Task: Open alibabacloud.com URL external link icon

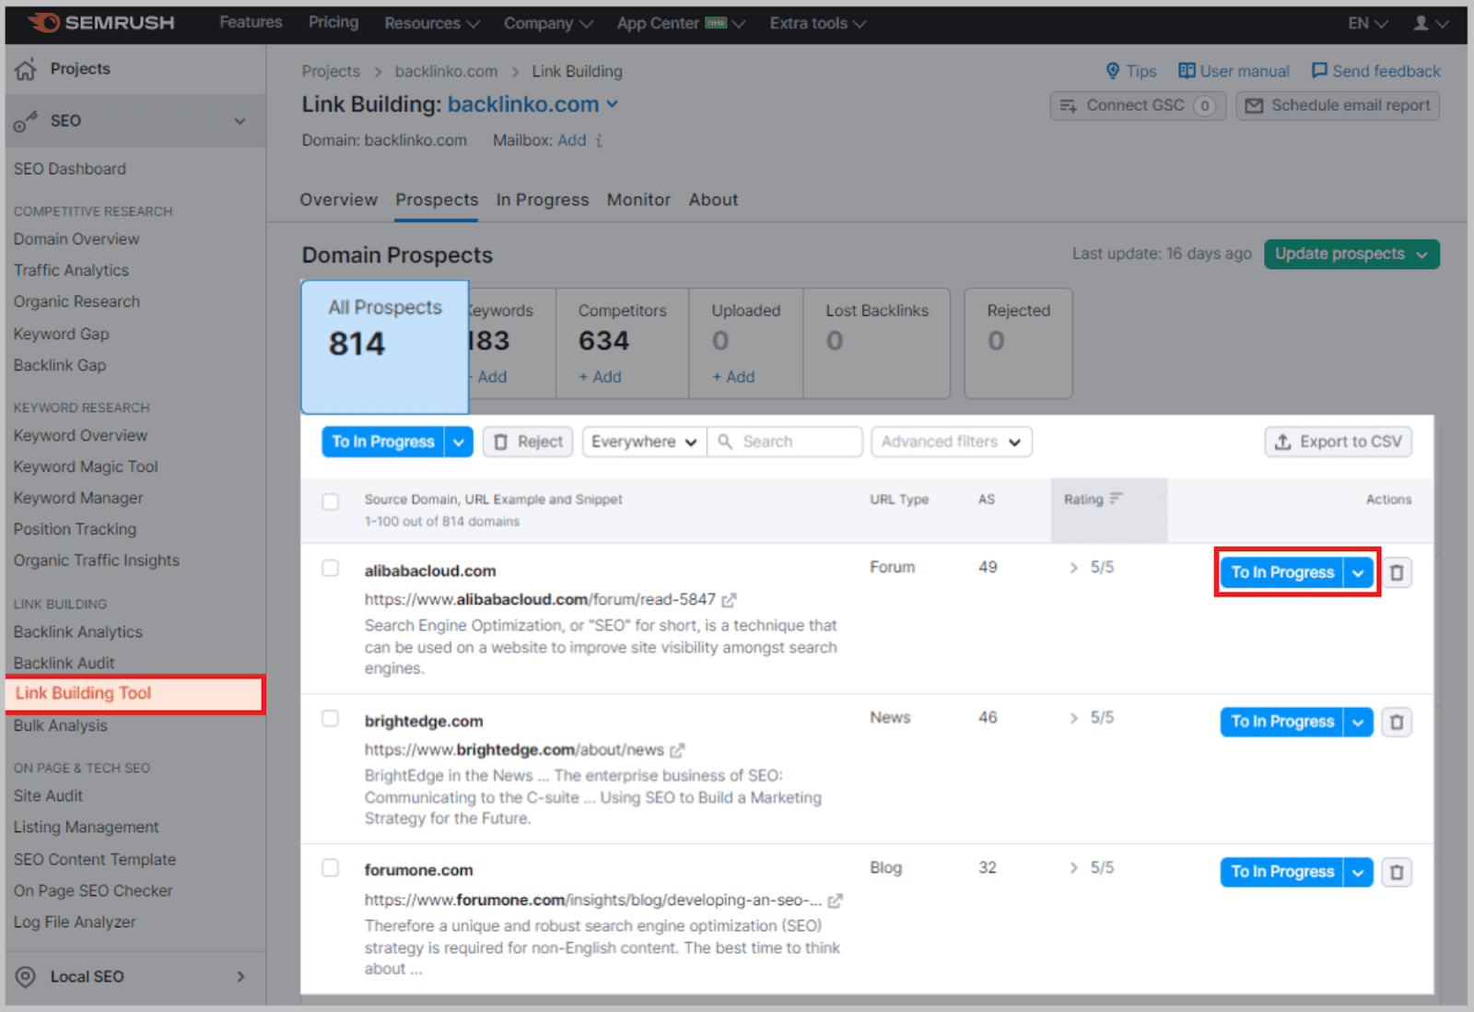Action: [x=729, y=600]
